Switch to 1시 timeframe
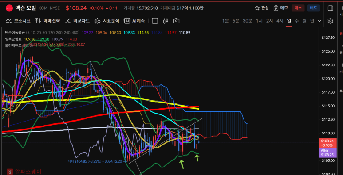This screenshot has width=343, height=175. [259, 21]
